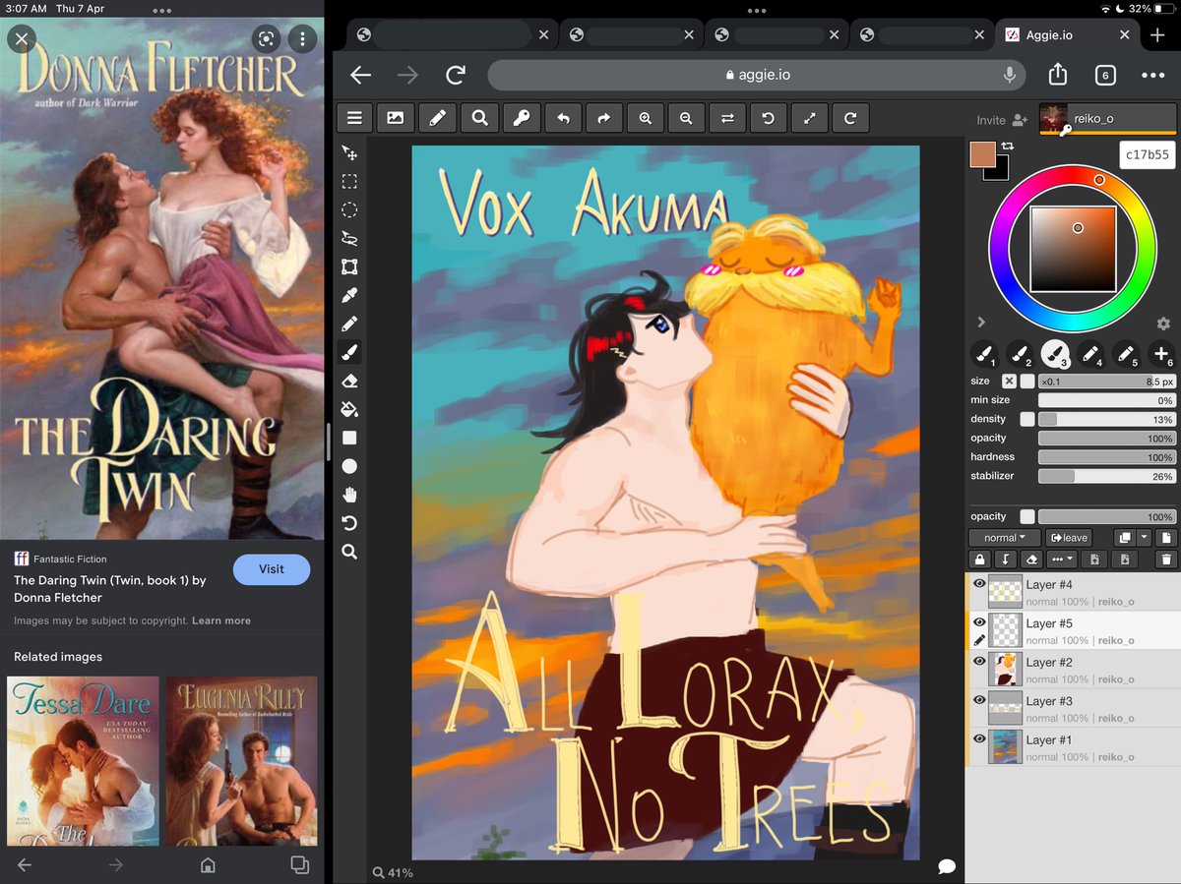Open the hamburger main menu in Aggie
Viewport: 1181px width, 884px height.
pyautogui.click(x=354, y=118)
